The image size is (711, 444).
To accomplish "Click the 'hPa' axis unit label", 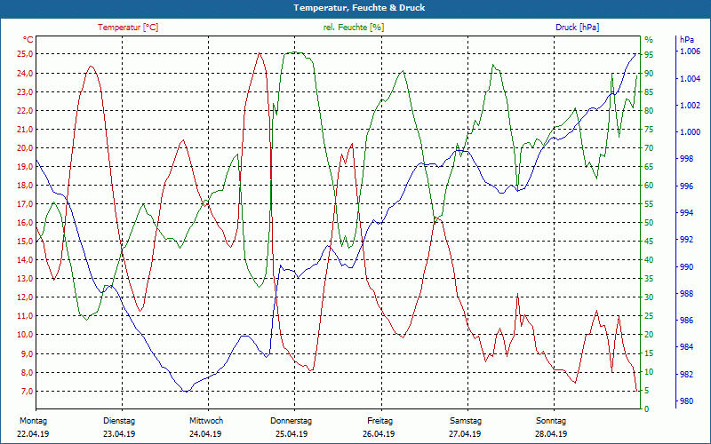I will 687,40.
